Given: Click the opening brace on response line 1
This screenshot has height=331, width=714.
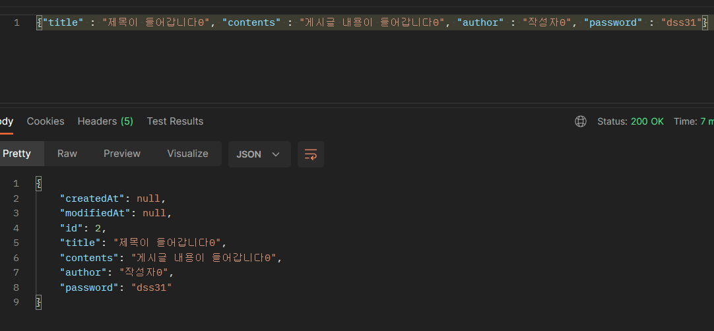Looking at the screenshot, I should coord(39,183).
